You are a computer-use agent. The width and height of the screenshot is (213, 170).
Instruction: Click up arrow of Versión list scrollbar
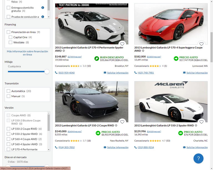[49, 113]
